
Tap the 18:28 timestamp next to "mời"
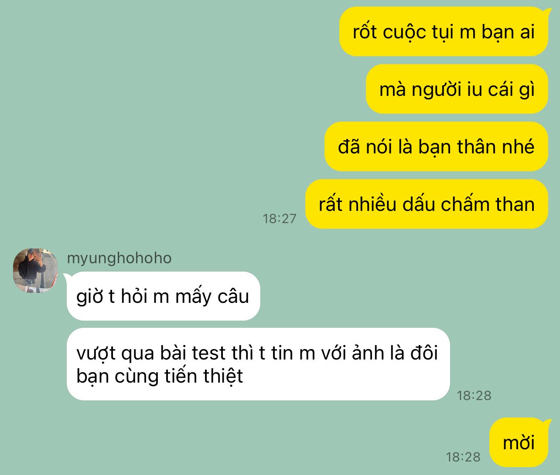point(463,457)
